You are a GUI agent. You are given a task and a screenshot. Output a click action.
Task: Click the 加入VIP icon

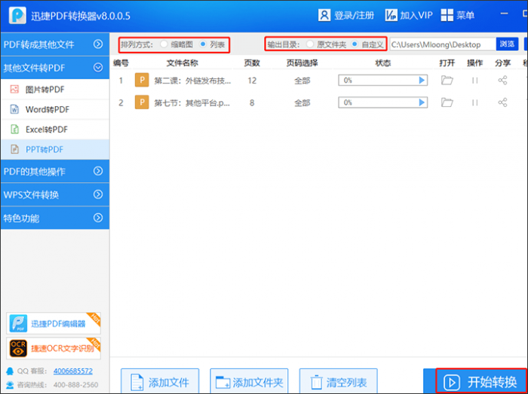click(391, 15)
